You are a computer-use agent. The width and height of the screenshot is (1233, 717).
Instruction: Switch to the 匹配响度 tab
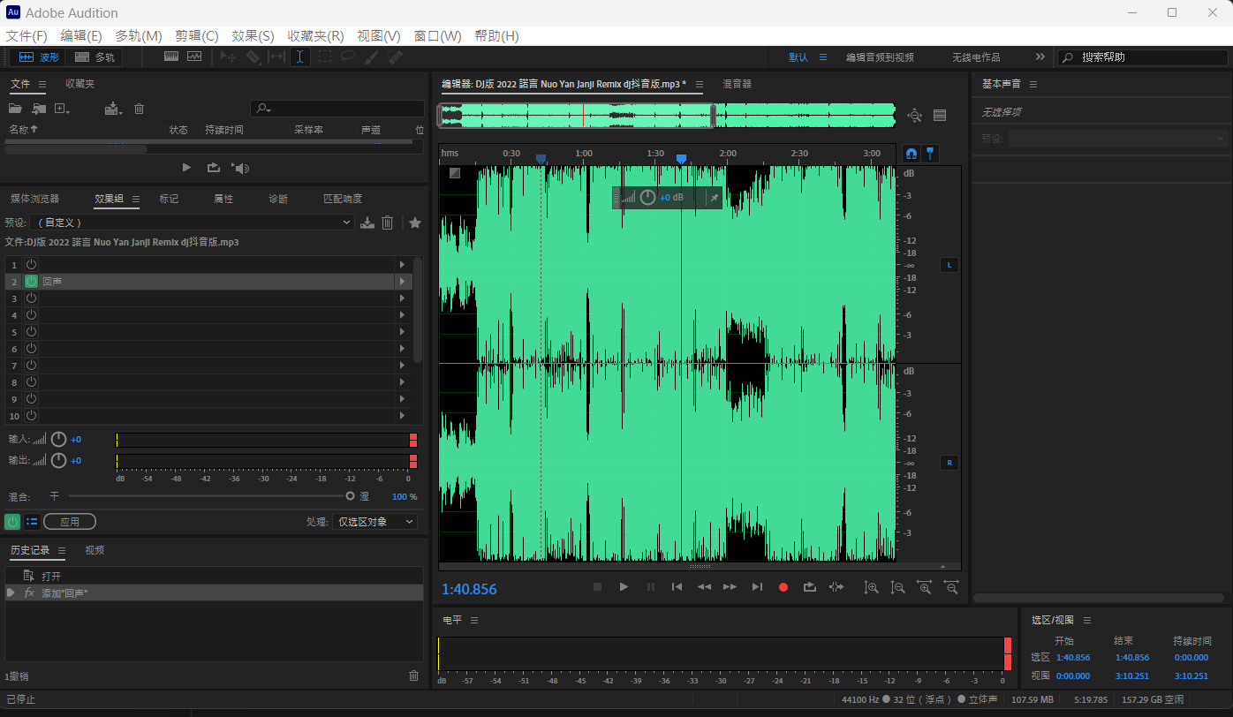(x=343, y=199)
